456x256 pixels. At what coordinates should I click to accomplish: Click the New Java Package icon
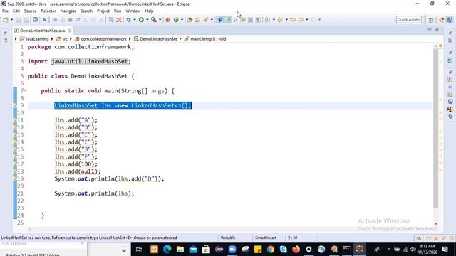pyautogui.click(x=168, y=20)
